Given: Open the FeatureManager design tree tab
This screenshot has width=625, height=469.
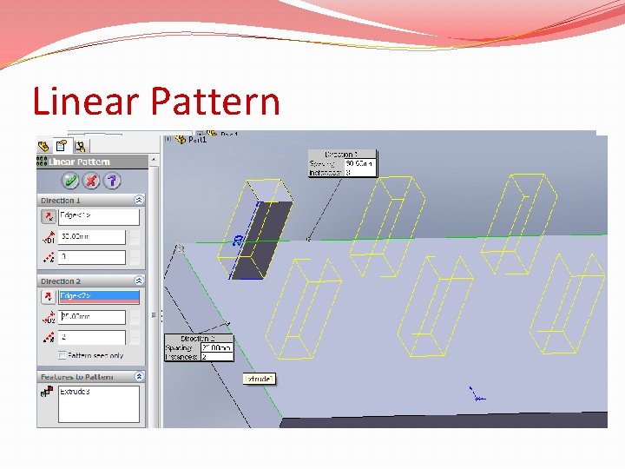Looking at the screenshot, I should coord(43,146).
